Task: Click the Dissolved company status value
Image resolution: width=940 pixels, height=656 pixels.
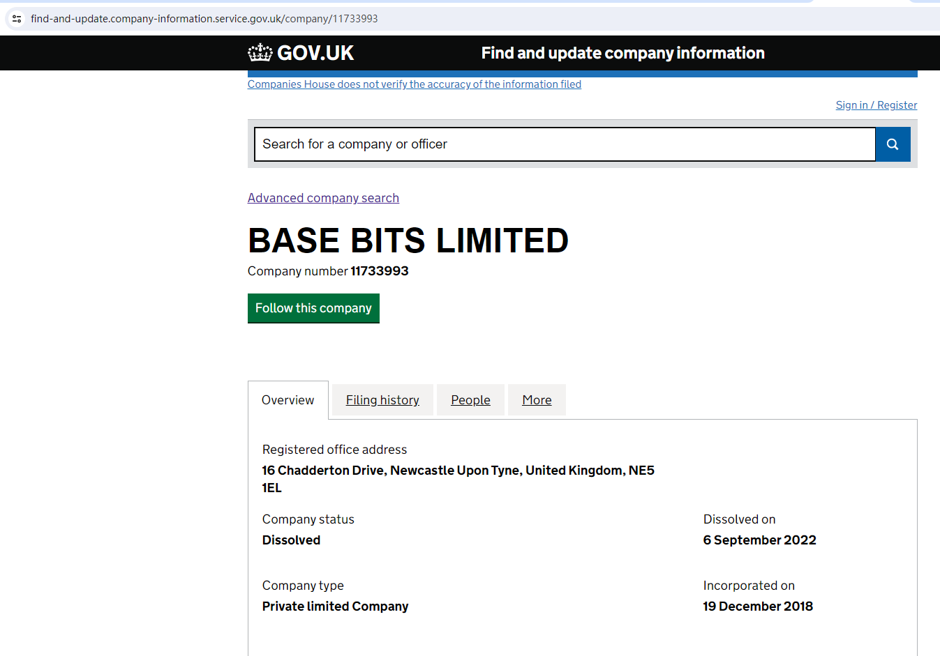Action: (x=291, y=540)
